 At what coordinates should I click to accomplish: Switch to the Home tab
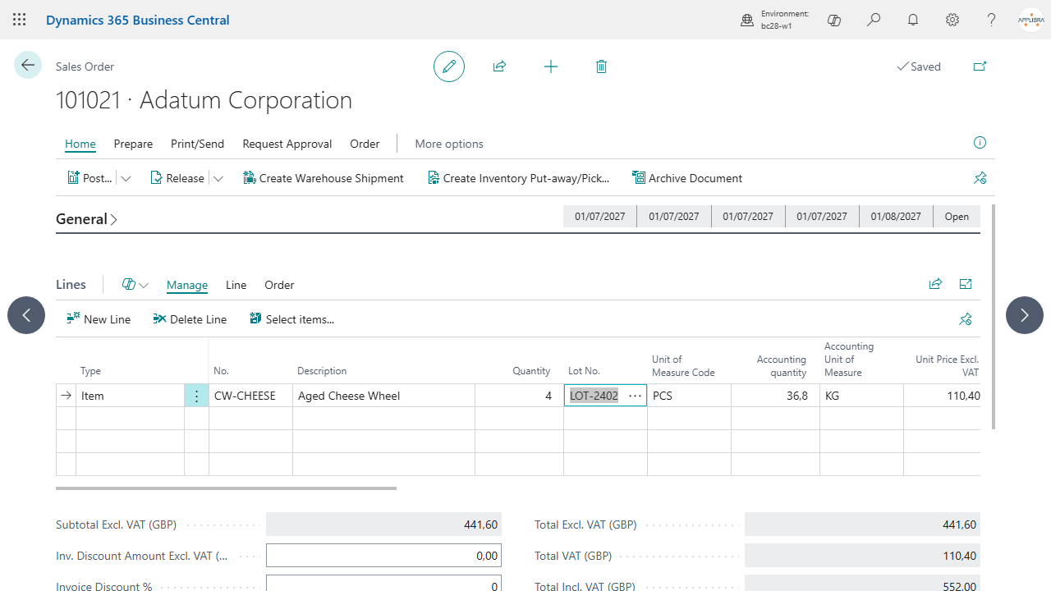coord(80,144)
